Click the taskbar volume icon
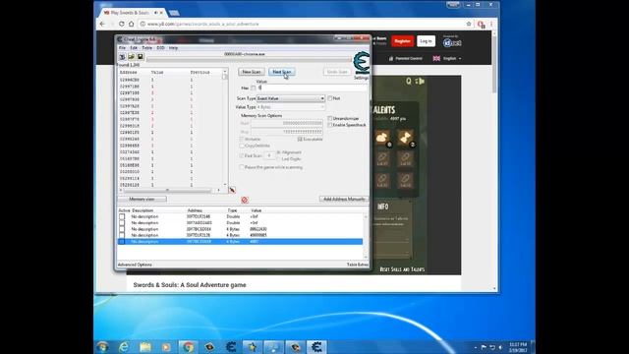Screen dimensions: 629x354 pyautogui.click(x=500, y=347)
